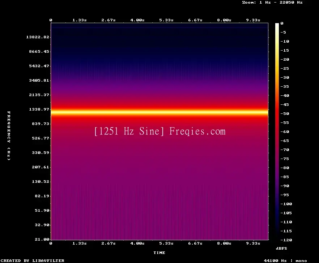Click the 9.33s label on the top time axis
Viewport: 319px width, 263px height.
pyautogui.click(x=253, y=20)
